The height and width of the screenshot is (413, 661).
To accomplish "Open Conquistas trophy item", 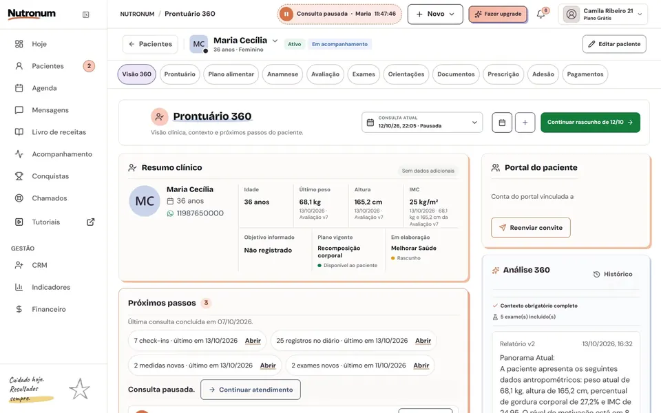I will coord(54,176).
